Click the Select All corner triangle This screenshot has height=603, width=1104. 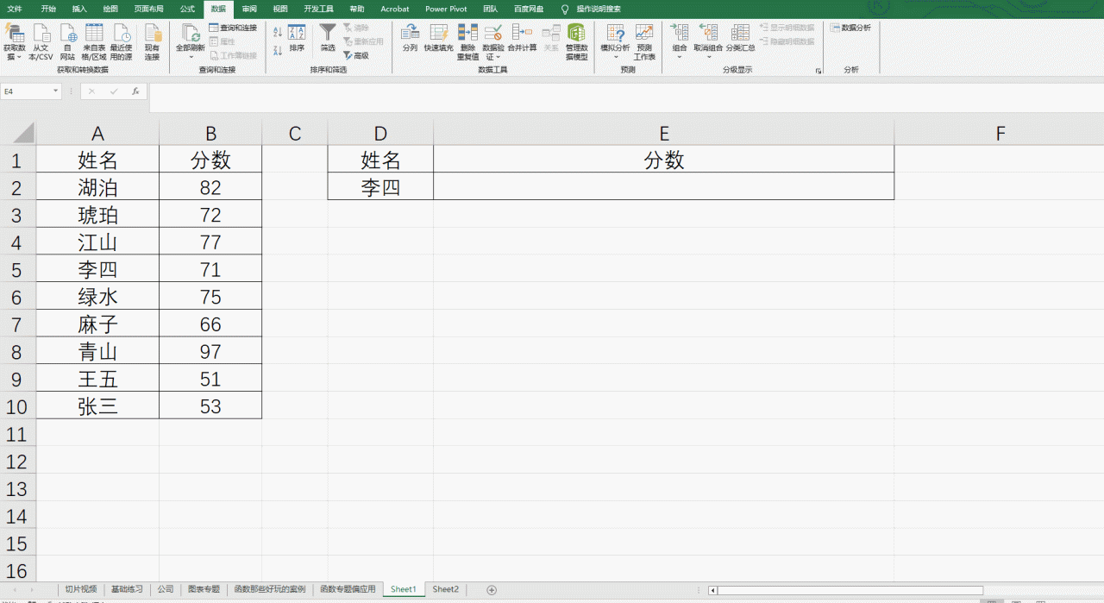tap(22, 134)
